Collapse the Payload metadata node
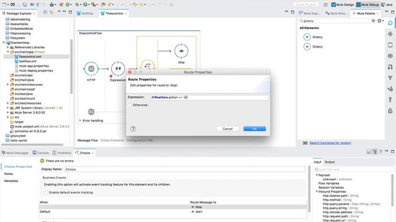Image resolution: width=396 pixels, height=222 pixels. (317, 175)
